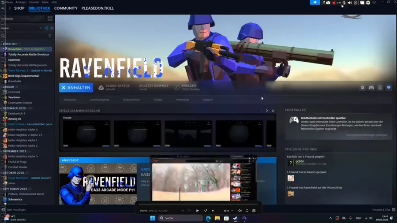Open the Guides link for Ravenfield
This screenshot has height=223, width=397.
pos(158,100)
